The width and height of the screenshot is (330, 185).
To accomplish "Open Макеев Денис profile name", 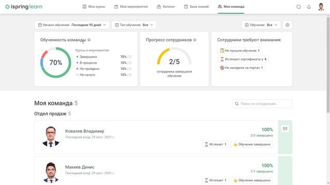I will (x=80, y=167).
